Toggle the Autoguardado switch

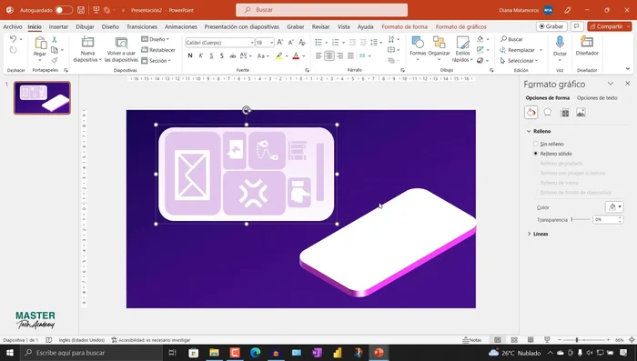pyautogui.click(x=64, y=10)
